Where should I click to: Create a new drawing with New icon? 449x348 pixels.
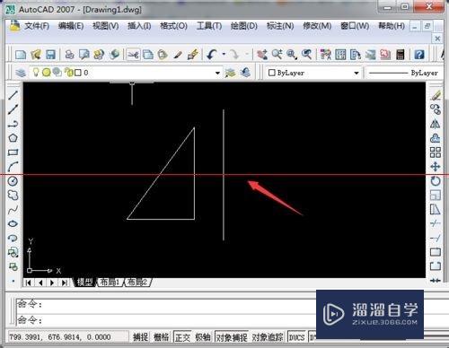pos(21,55)
